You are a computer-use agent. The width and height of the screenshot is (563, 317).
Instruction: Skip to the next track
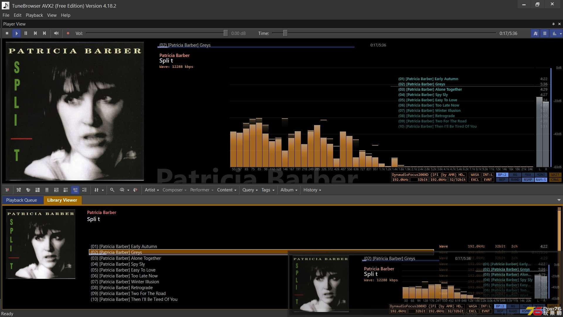[x=45, y=33]
